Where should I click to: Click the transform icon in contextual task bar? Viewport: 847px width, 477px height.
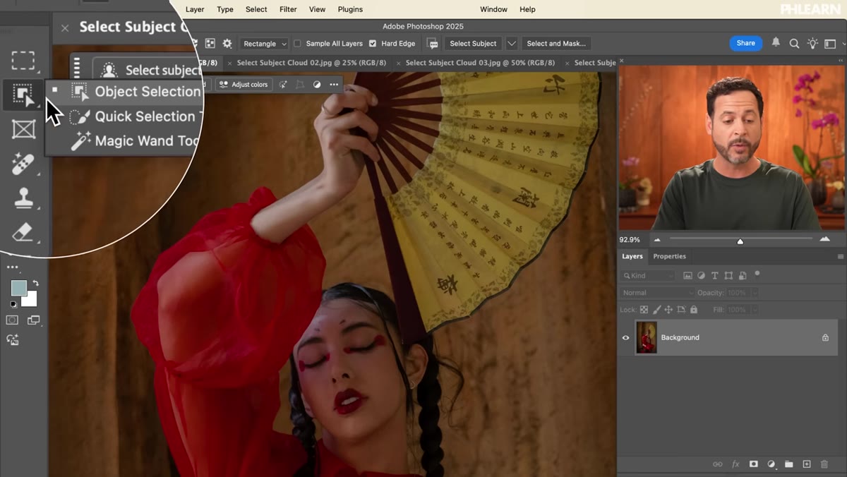coord(300,85)
